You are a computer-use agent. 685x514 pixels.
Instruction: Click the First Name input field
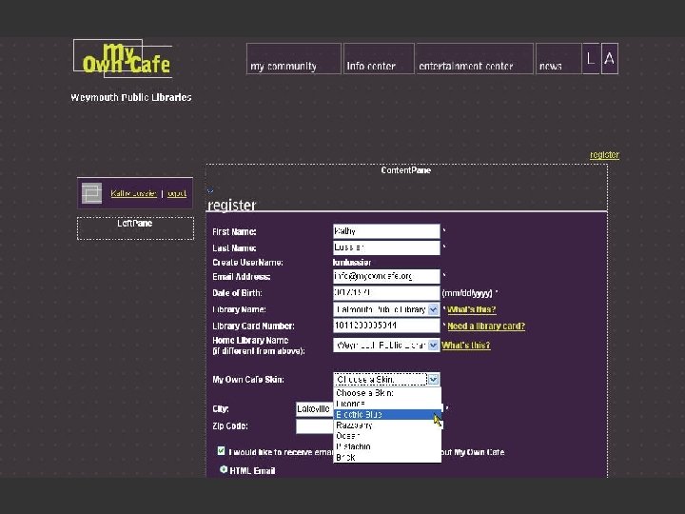coord(386,231)
